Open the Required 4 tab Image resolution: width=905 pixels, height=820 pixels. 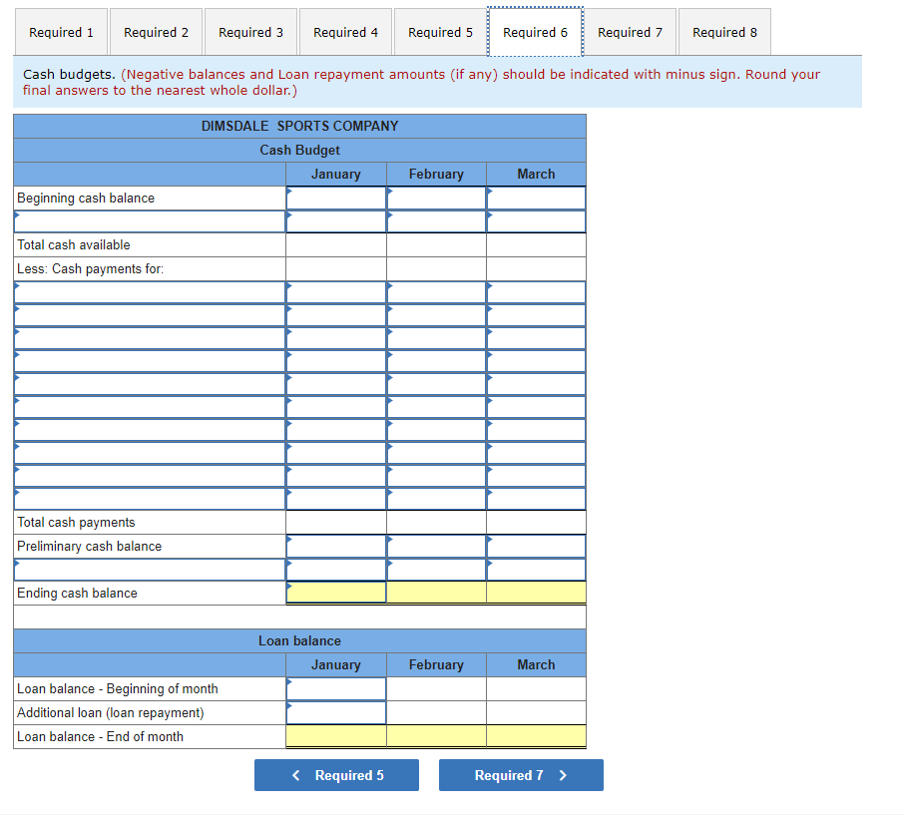pyautogui.click(x=345, y=32)
